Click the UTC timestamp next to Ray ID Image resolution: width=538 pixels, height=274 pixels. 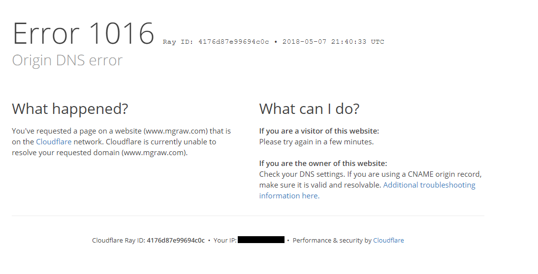333,42
